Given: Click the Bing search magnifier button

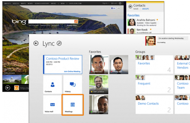Looking at the screenshot, I should (x=76, y=22).
